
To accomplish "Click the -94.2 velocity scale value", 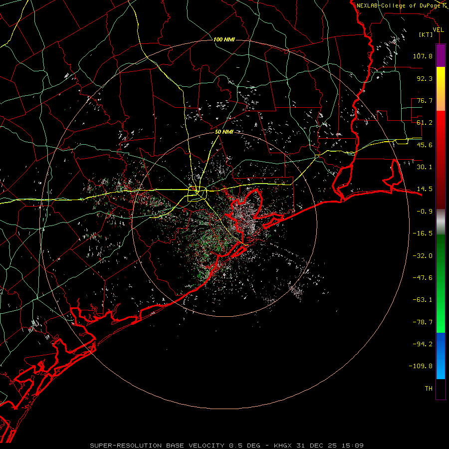I will (423, 344).
